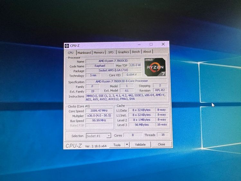Click the Name field AMD Ryzen 7 7800X3D
The height and width of the screenshot is (181, 241).
[113, 61]
